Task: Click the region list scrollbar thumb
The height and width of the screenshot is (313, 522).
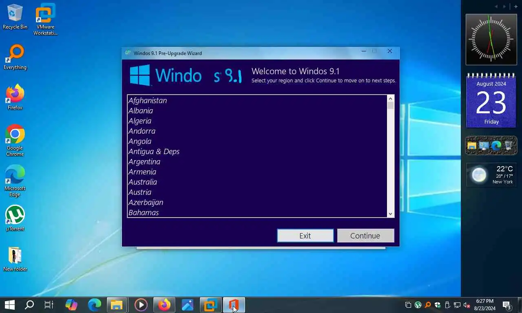Action: point(390,106)
